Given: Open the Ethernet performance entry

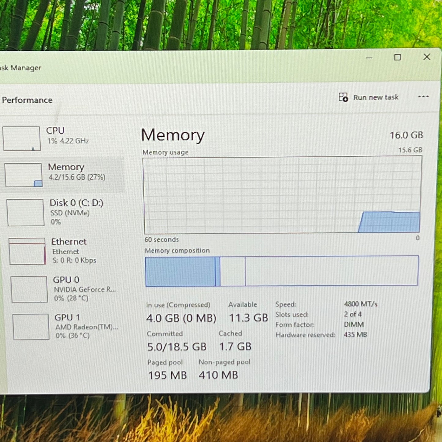Looking at the screenshot, I should click(73, 251).
